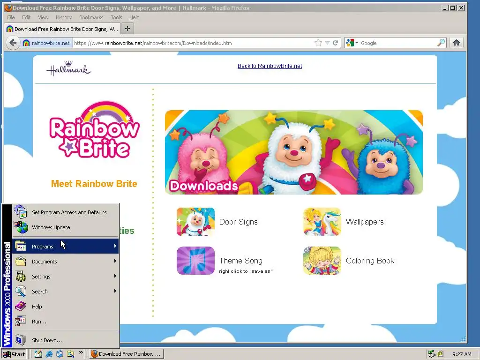480x360 pixels.
Task: Click the Wallpapers thumbnail icon
Action: [322, 222]
